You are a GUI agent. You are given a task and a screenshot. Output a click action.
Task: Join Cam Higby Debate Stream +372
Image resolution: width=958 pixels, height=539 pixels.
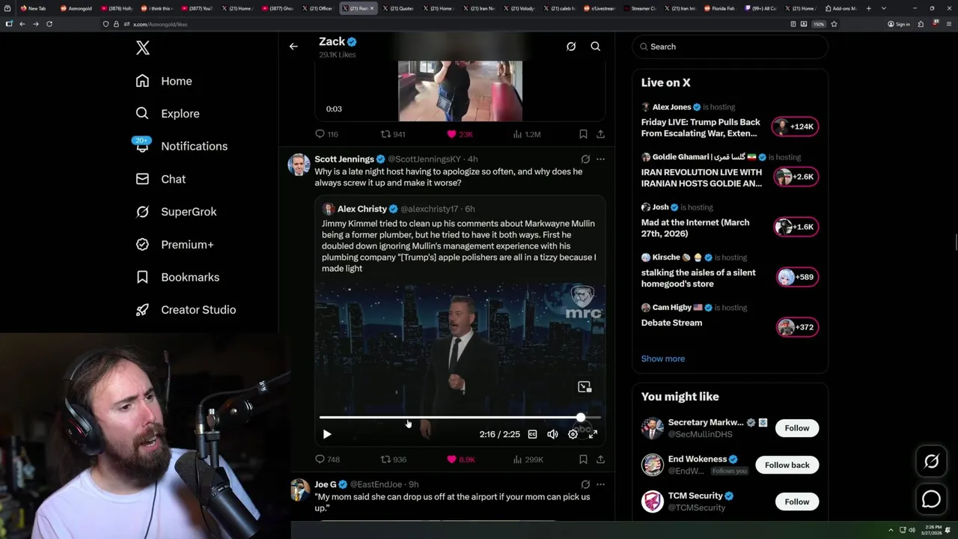click(x=796, y=327)
